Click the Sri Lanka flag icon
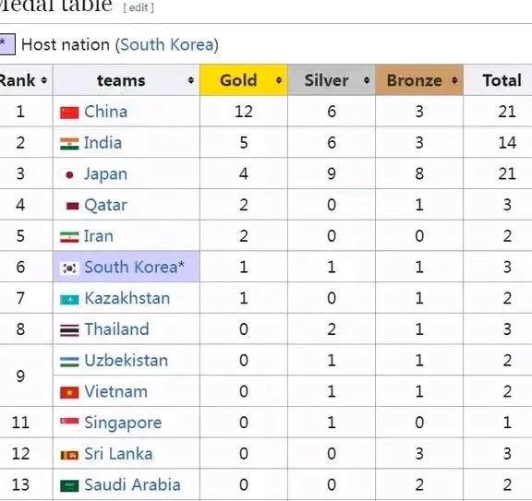Viewport: 532px width, 501px height. (69, 455)
